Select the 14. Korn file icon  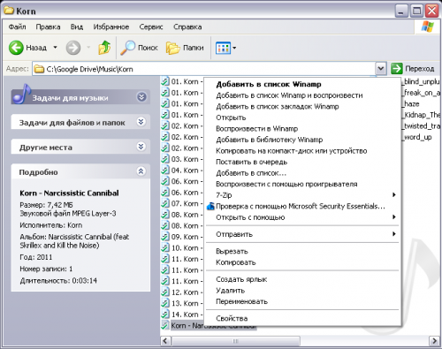(x=165, y=315)
